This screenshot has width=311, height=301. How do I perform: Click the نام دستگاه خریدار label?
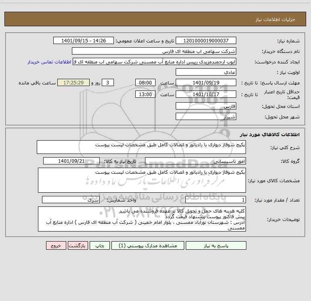(281, 52)
